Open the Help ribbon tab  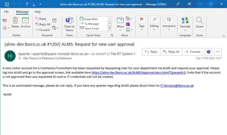(38, 12)
